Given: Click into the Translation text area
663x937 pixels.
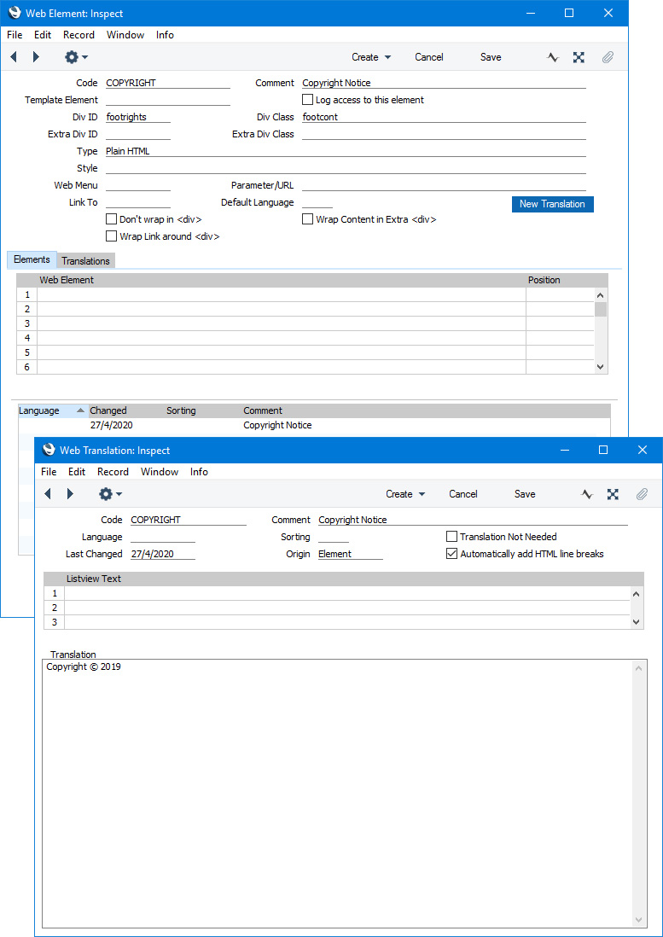Looking at the screenshot, I should click(338, 793).
